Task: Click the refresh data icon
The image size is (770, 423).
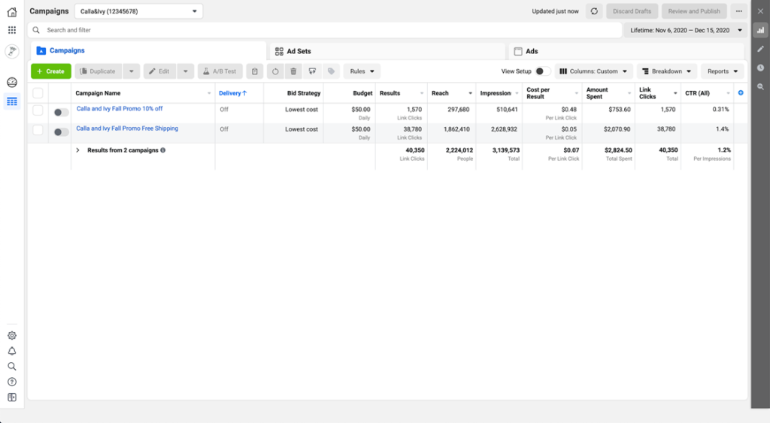Action: [x=594, y=11]
